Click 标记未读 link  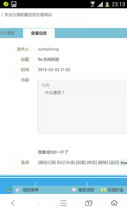point(66,162)
